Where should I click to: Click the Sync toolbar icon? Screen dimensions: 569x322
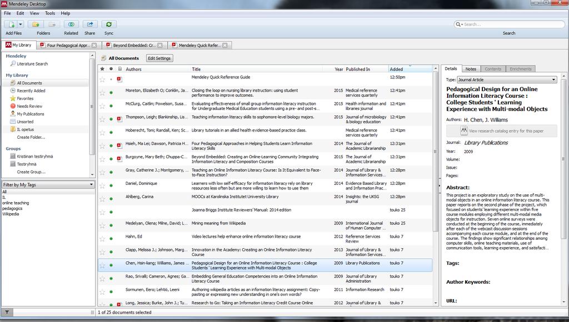click(108, 24)
